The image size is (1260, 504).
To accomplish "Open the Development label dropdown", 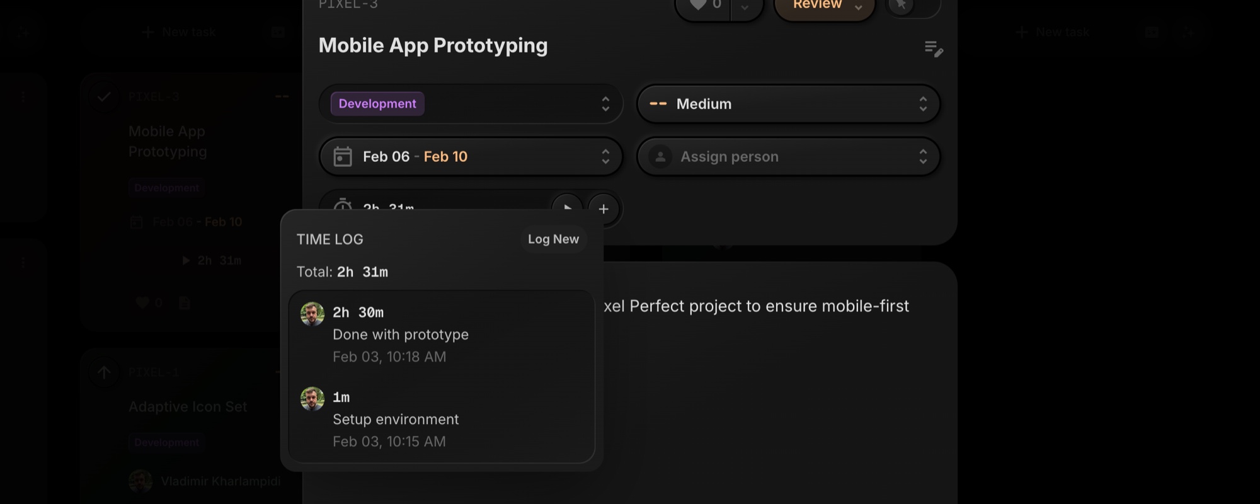I will pyautogui.click(x=471, y=104).
